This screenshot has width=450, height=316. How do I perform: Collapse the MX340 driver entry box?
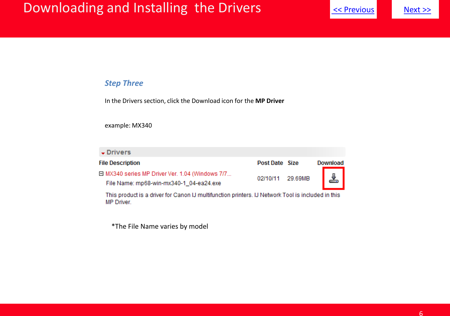click(x=101, y=174)
